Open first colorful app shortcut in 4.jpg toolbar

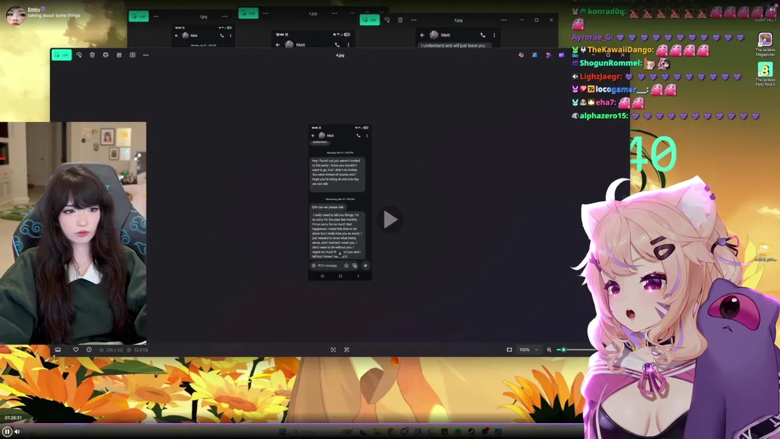pyautogui.click(x=521, y=55)
